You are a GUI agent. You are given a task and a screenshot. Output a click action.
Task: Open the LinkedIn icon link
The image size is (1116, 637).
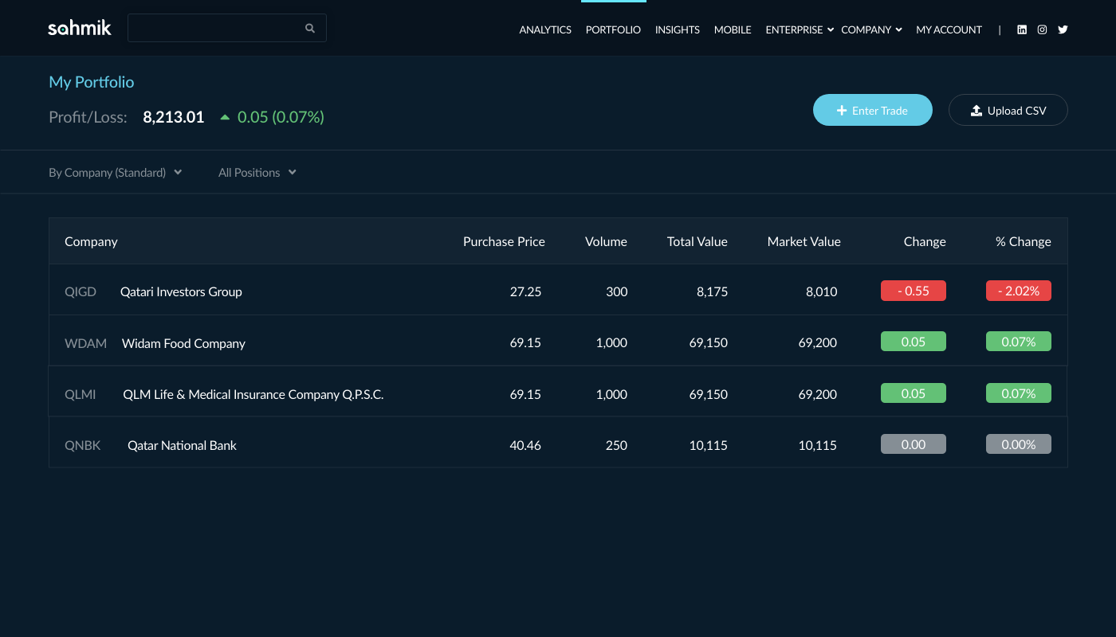[x=1022, y=29]
